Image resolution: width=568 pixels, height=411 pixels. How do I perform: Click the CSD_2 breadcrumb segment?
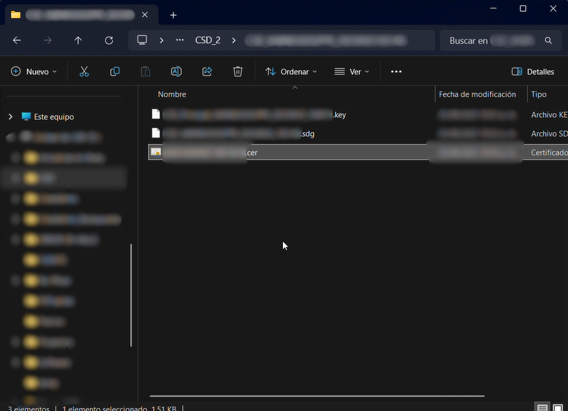click(208, 41)
